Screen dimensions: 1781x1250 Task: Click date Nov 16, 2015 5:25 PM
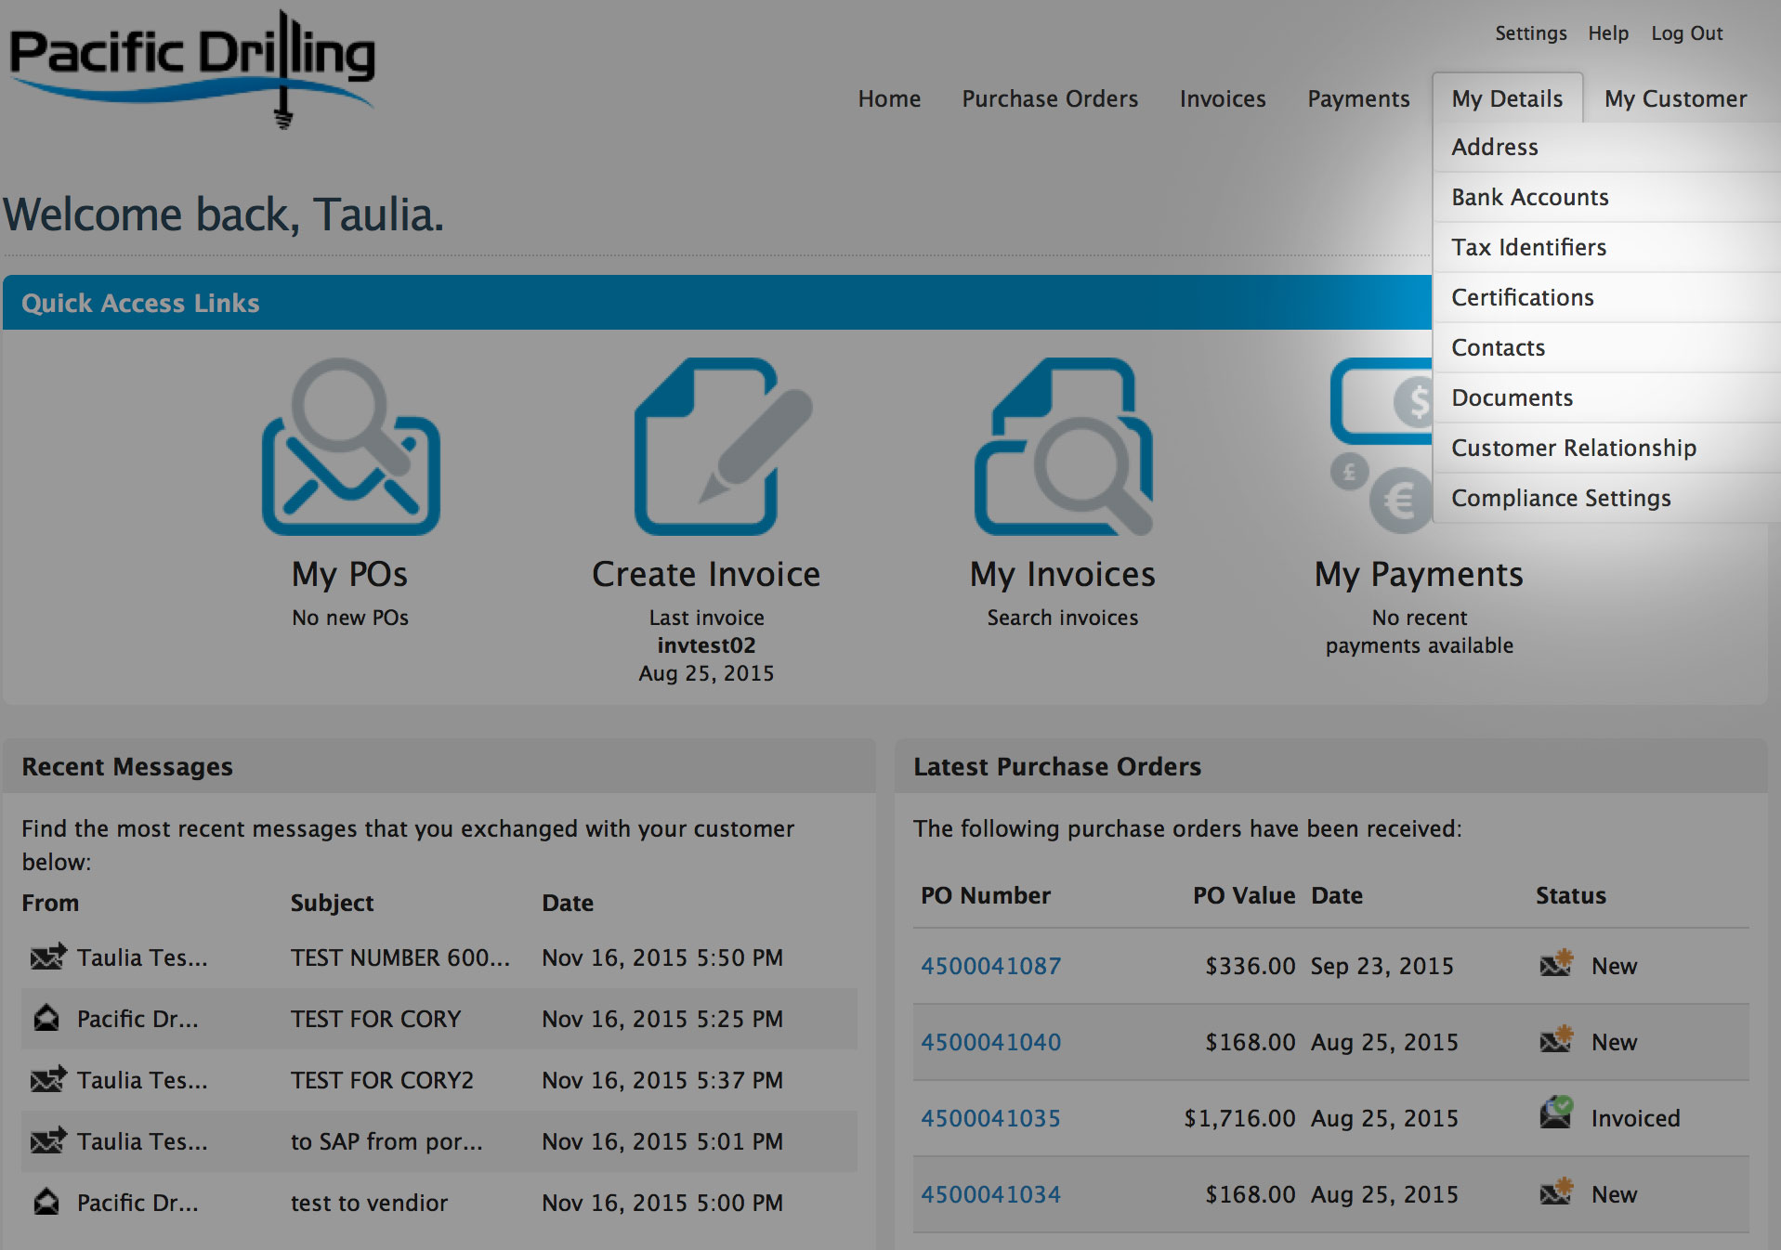tap(662, 1019)
